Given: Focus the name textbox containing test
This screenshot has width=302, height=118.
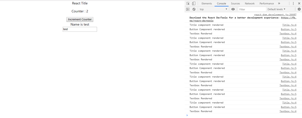Looking at the screenshot, I should tap(80, 29).
